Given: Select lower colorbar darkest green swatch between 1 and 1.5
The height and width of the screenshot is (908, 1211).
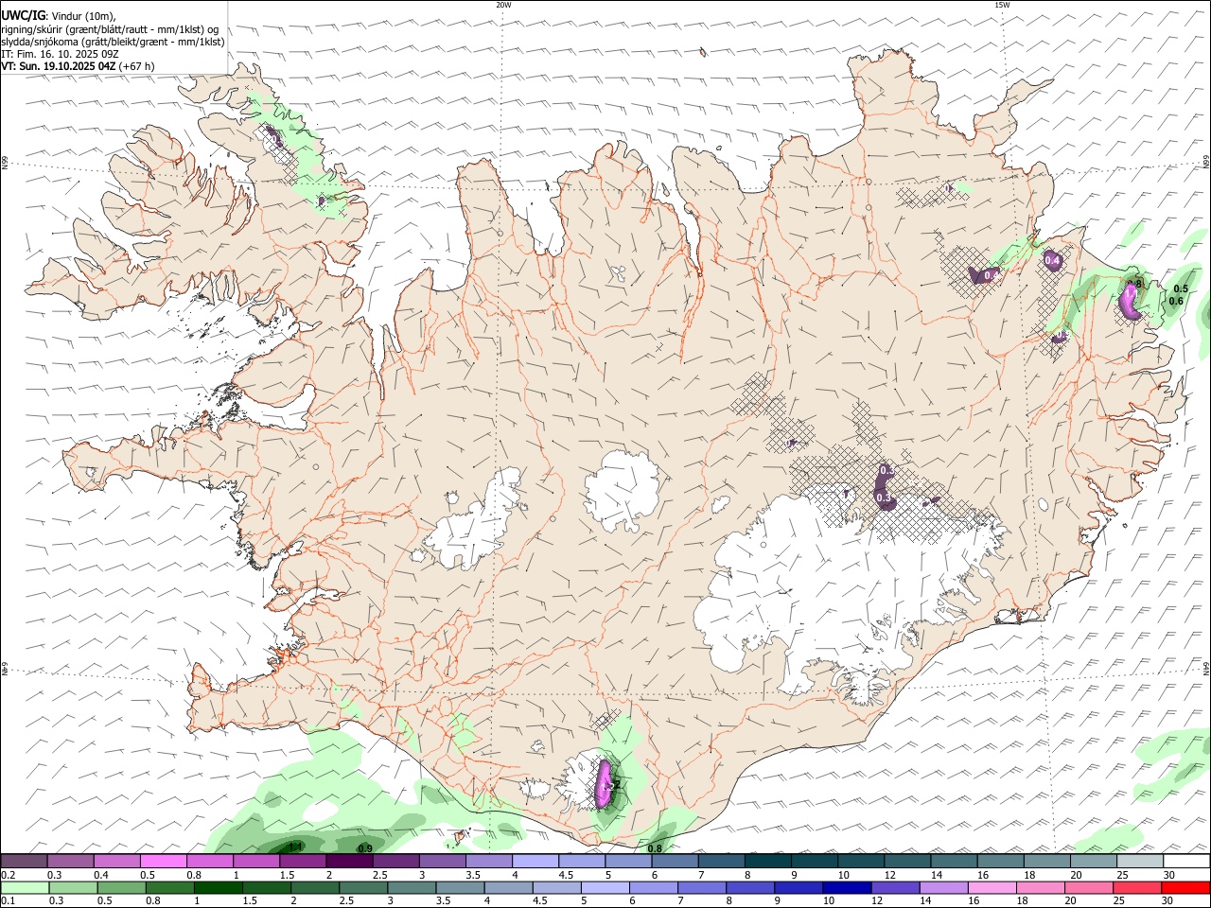Looking at the screenshot, I should 219,887.
